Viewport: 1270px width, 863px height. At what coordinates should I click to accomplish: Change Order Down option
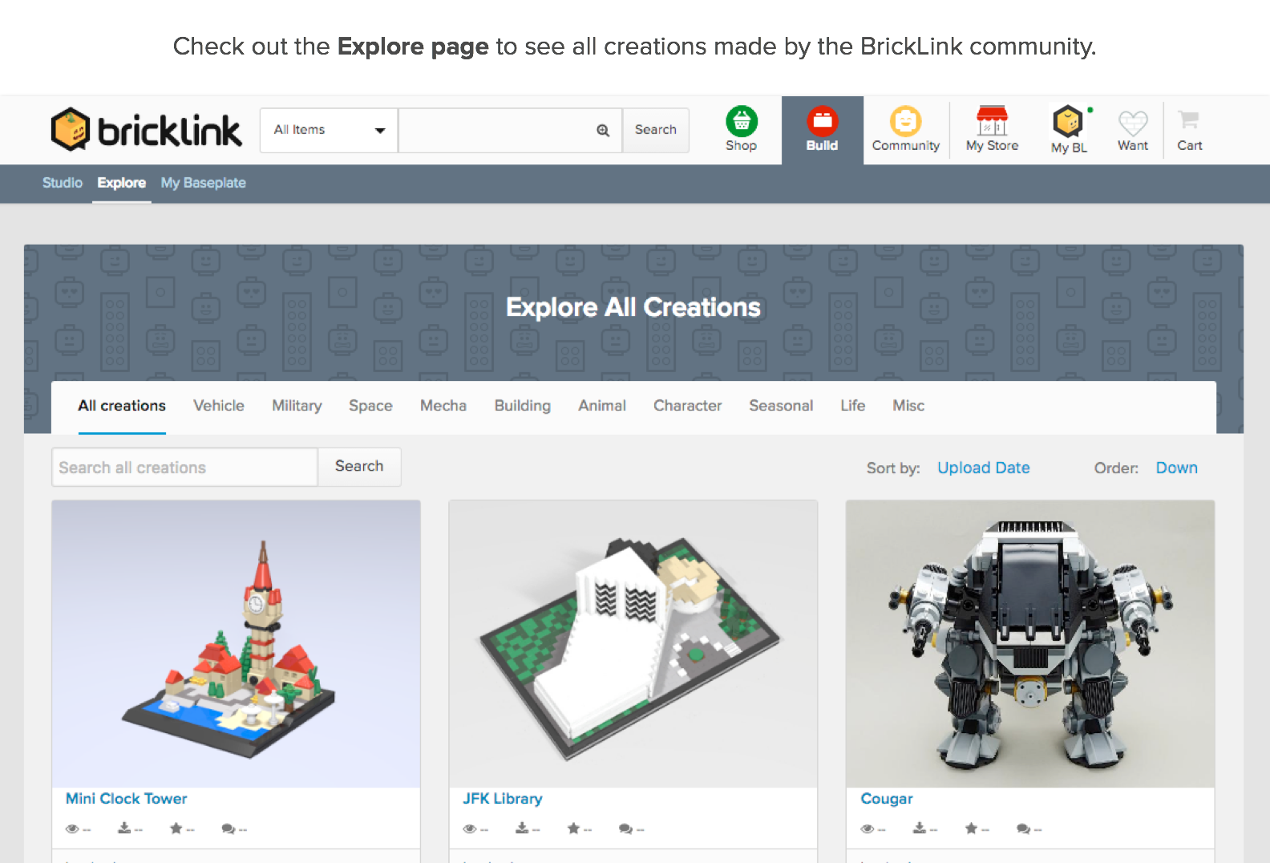pos(1176,468)
